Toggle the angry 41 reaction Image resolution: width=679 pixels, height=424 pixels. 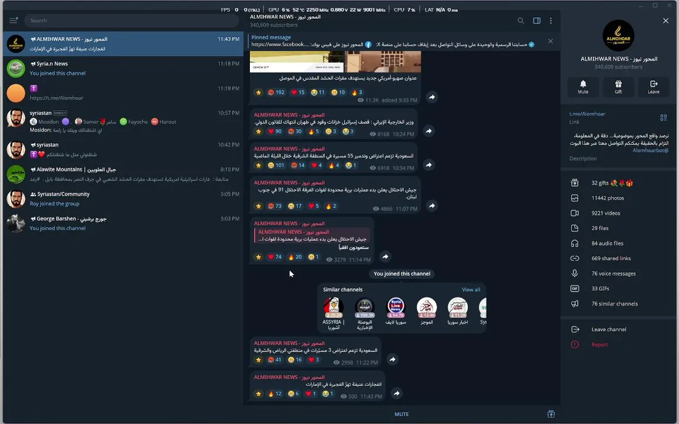pos(275,360)
